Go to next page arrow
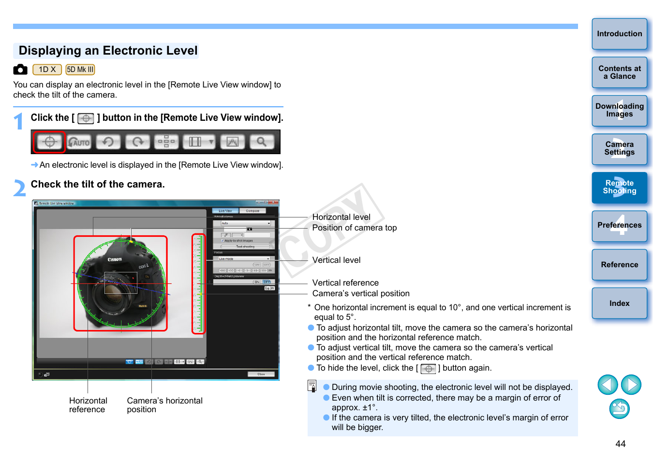The height and width of the screenshot is (461, 653). tap(631, 385)
